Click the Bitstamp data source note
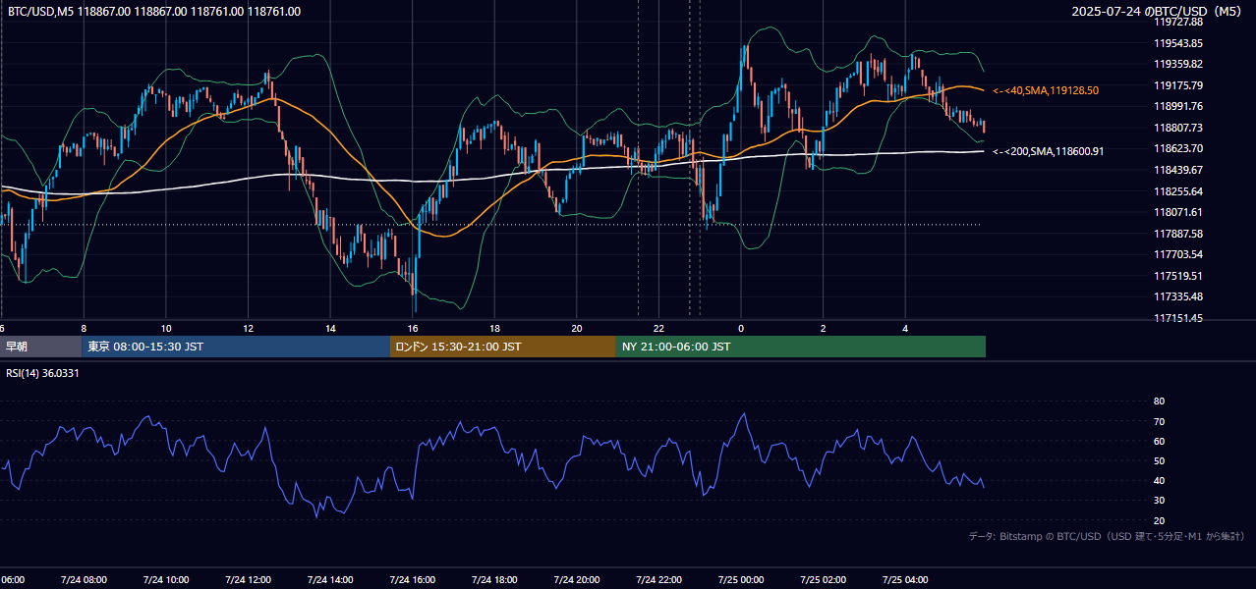The height and width of the screenshot is (589, 1256). [x=1107, y=536]
